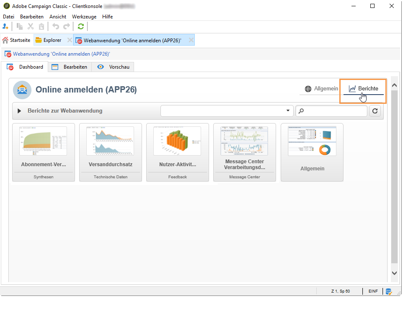Screen dimensions: 416x311
Task: Click the round envelope icon beside title
Action: pyautogui.click(x=22, y=90)
